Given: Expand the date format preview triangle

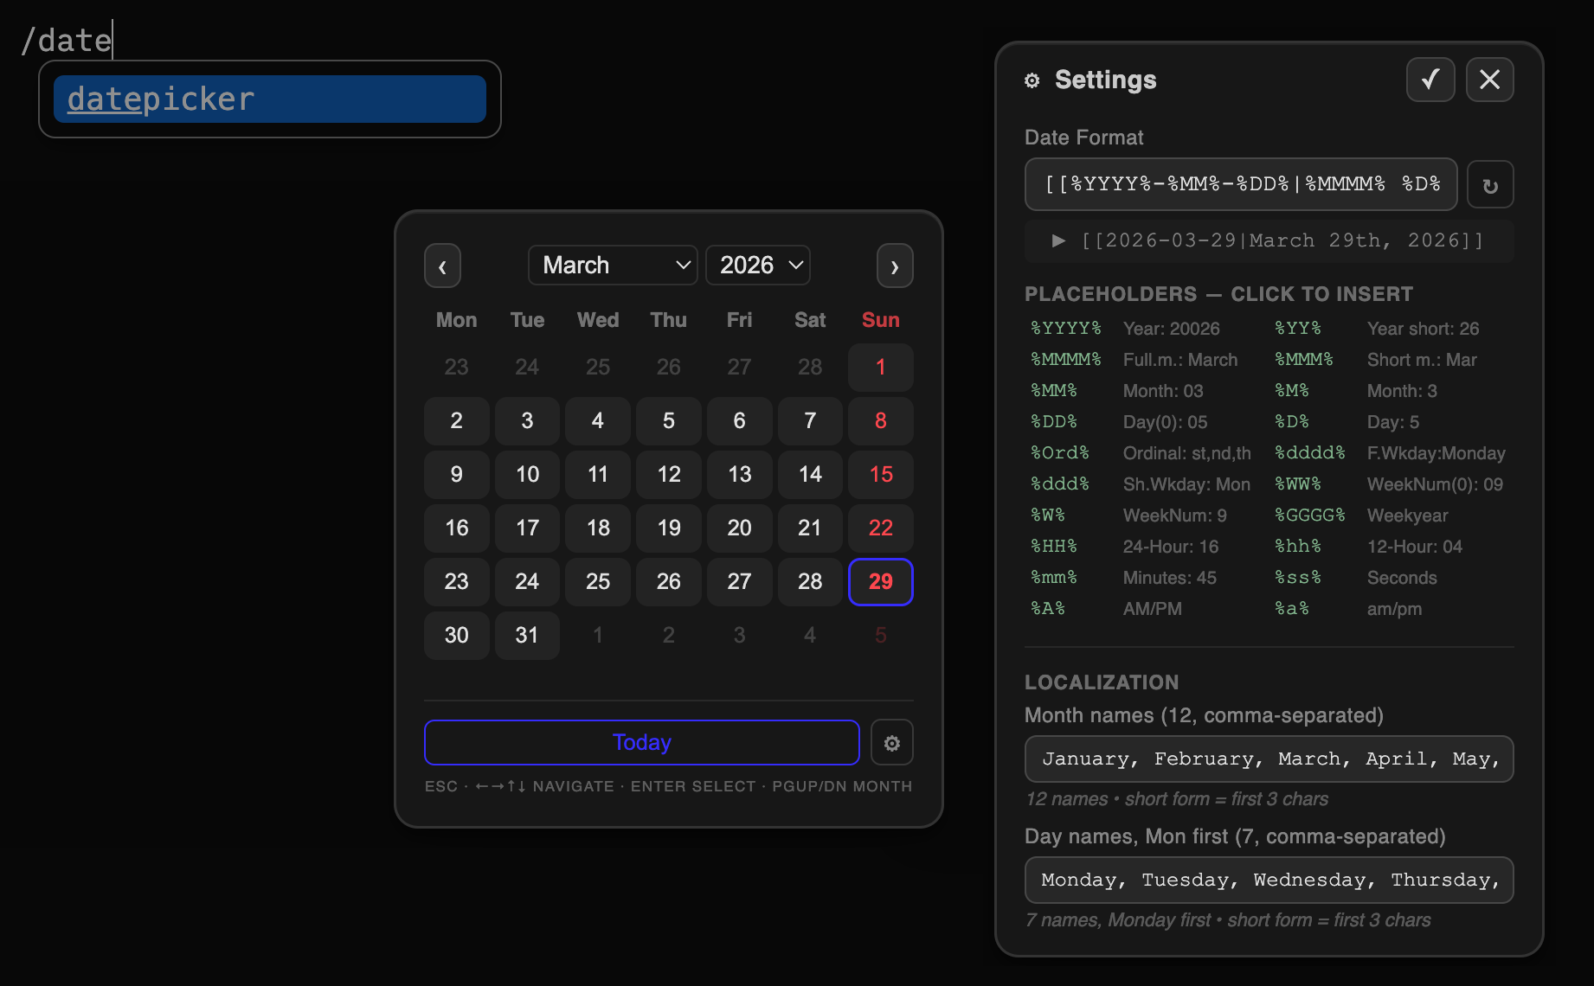Looking at the screenshot, I should [1058, 240].
